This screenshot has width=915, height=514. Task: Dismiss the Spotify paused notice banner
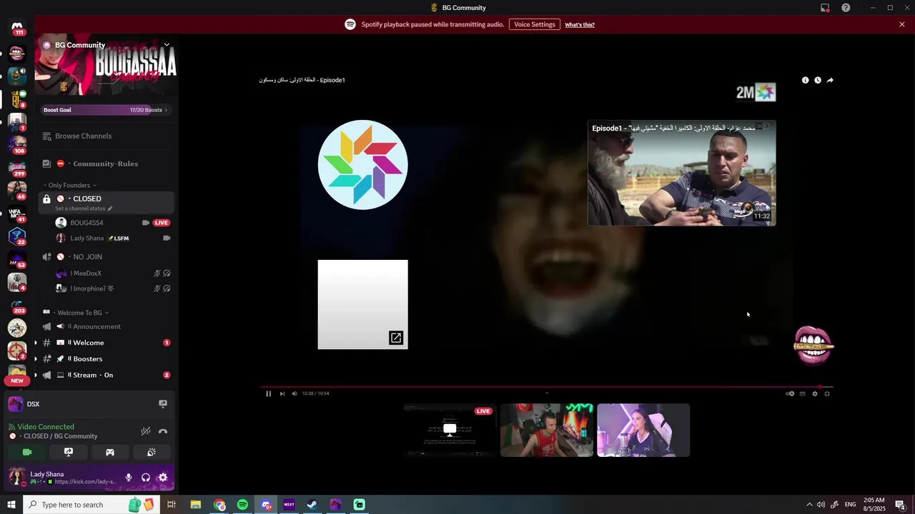[902, 24]
